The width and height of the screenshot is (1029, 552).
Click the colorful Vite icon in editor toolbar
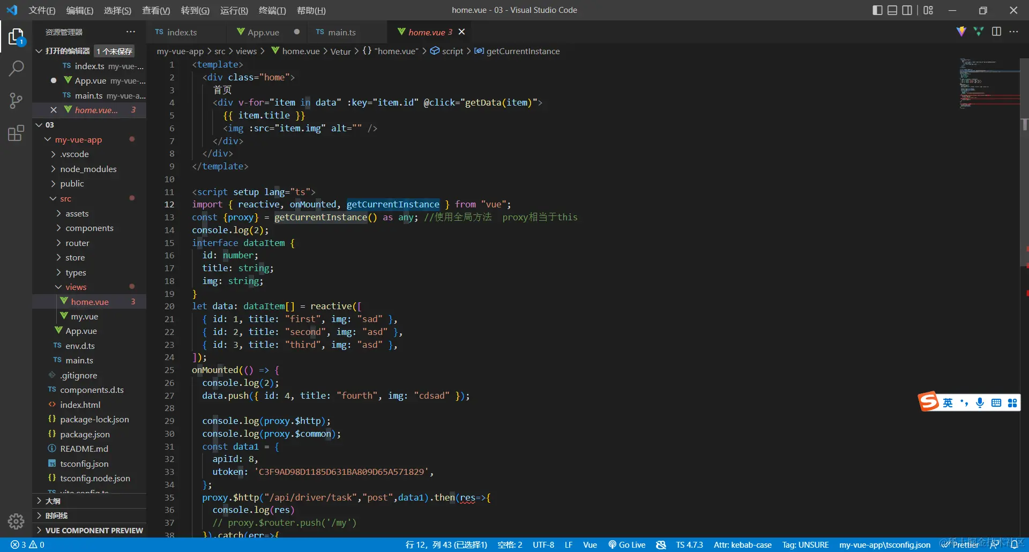tap(961, 32)
